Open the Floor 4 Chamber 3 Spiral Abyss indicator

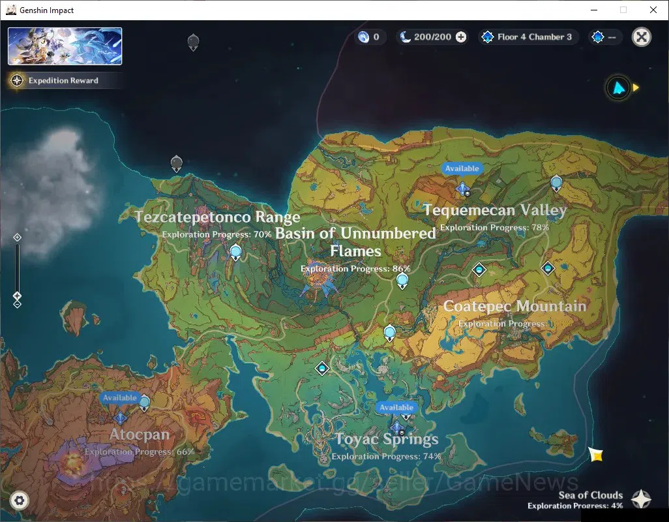click(528, 37)
